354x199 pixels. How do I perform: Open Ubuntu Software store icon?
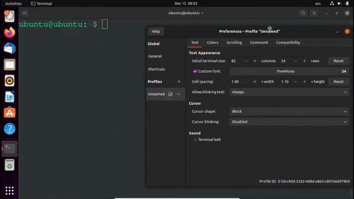9,113
